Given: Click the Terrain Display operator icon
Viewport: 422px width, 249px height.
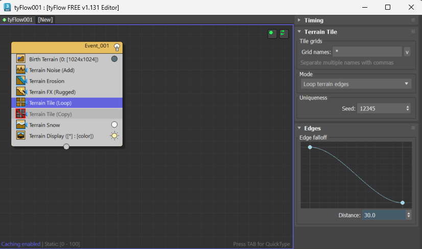Looking at the screenshot, I should pos(21,136).
